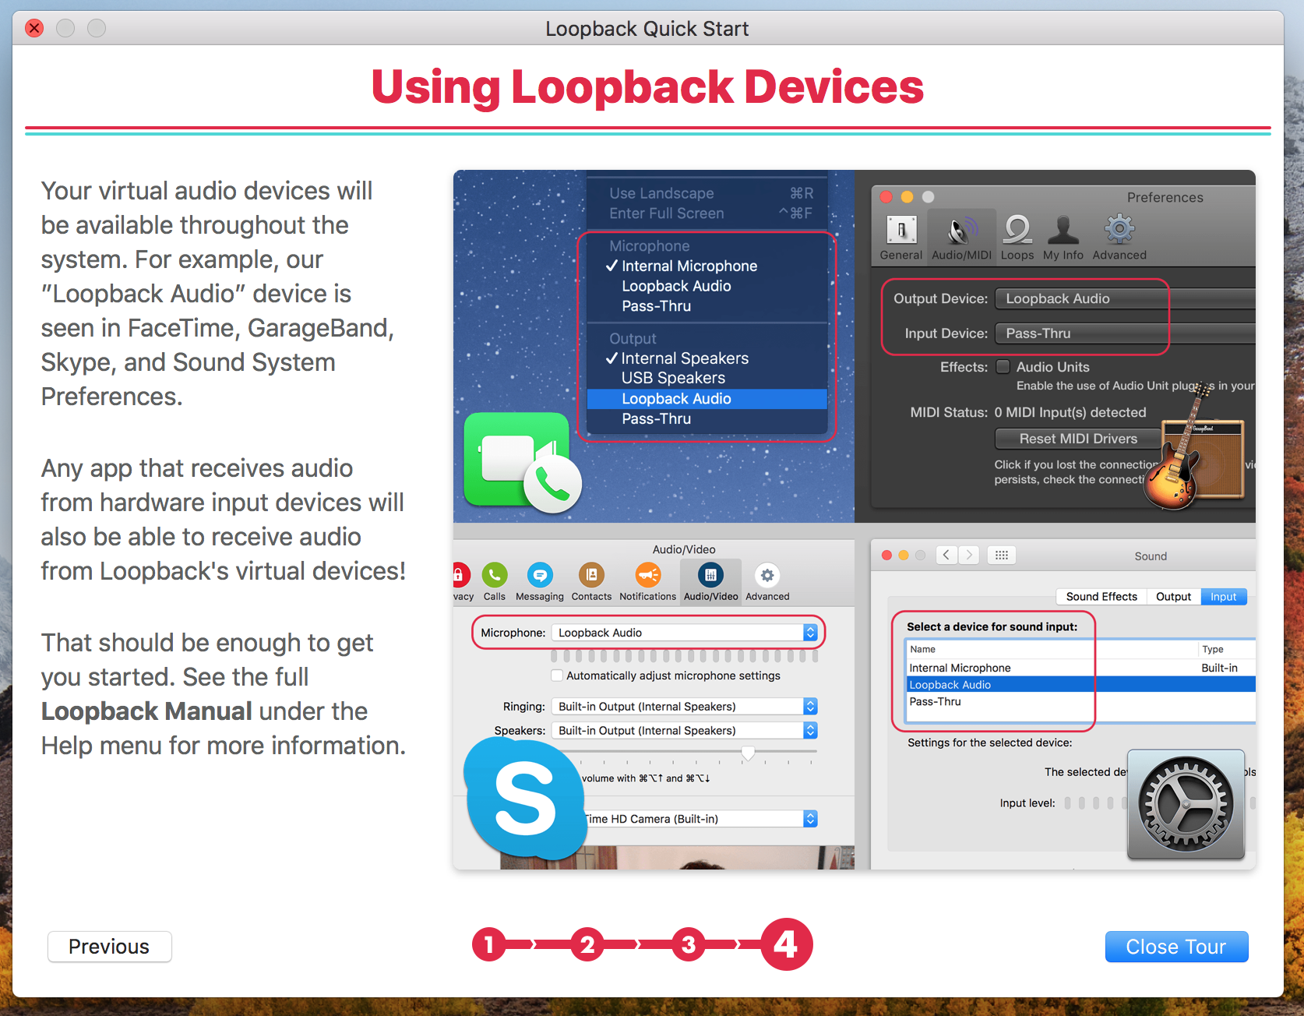Click Name column header in Sound input list

click(1052, 649)
